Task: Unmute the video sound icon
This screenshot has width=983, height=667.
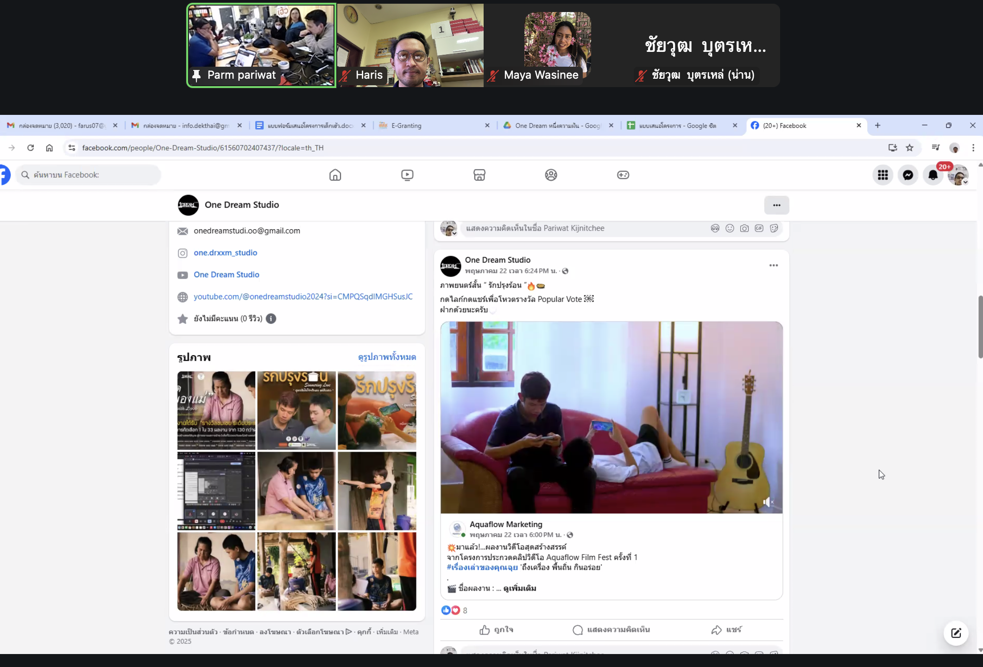Action: (x=768, y=502)
